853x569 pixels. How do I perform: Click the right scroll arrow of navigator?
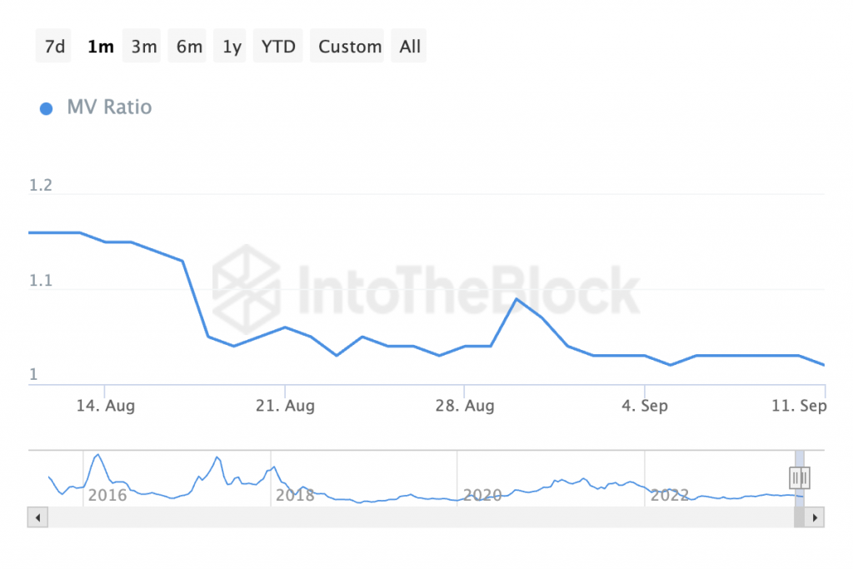click(815, 517)
